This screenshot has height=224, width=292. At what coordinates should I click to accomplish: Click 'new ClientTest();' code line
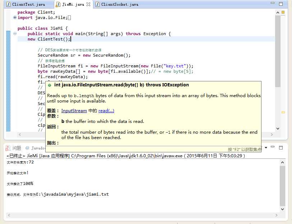[x=49, y=39]
